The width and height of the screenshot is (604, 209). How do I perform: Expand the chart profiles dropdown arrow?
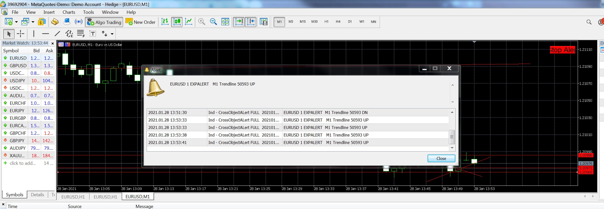point(33,22)
